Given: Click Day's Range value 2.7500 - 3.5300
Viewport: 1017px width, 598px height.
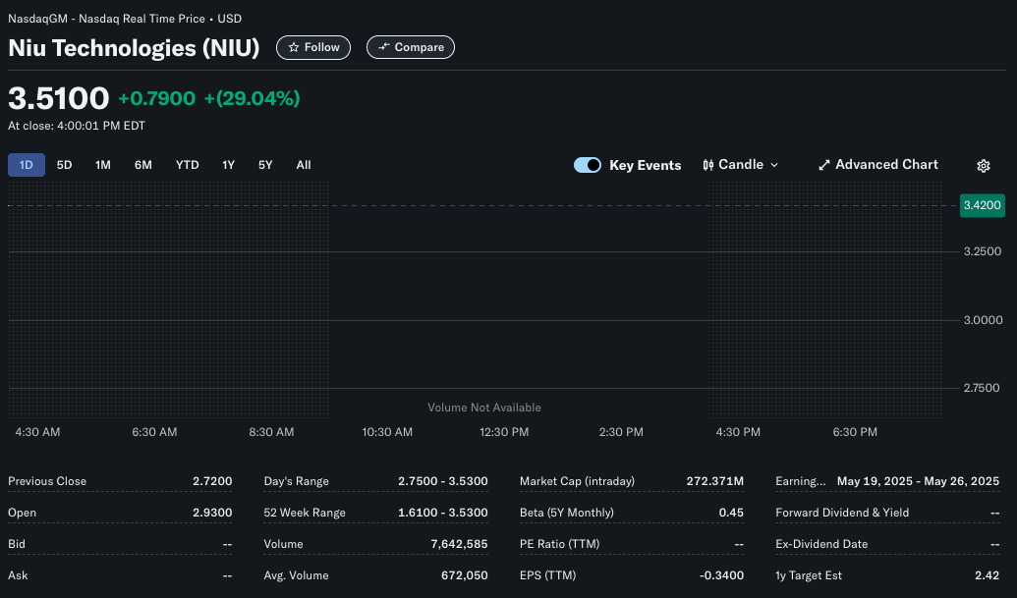Looking at the screenshot, I should click(443, 481).
